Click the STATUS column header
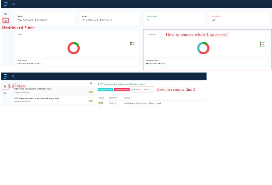This screenshot has width=272, height=185. (x=101, y=98)
